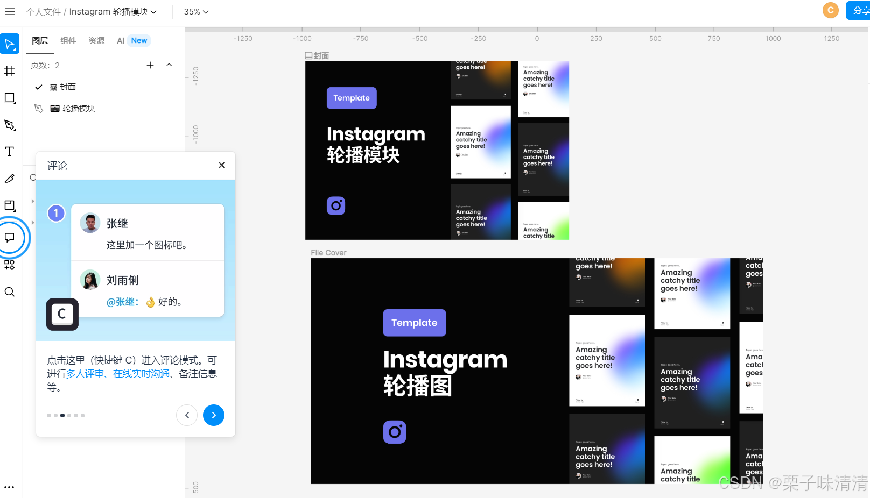Open the plugins grid tool
Image resolution: width=870 pixels, height=498 pixels.
point(10,265)
